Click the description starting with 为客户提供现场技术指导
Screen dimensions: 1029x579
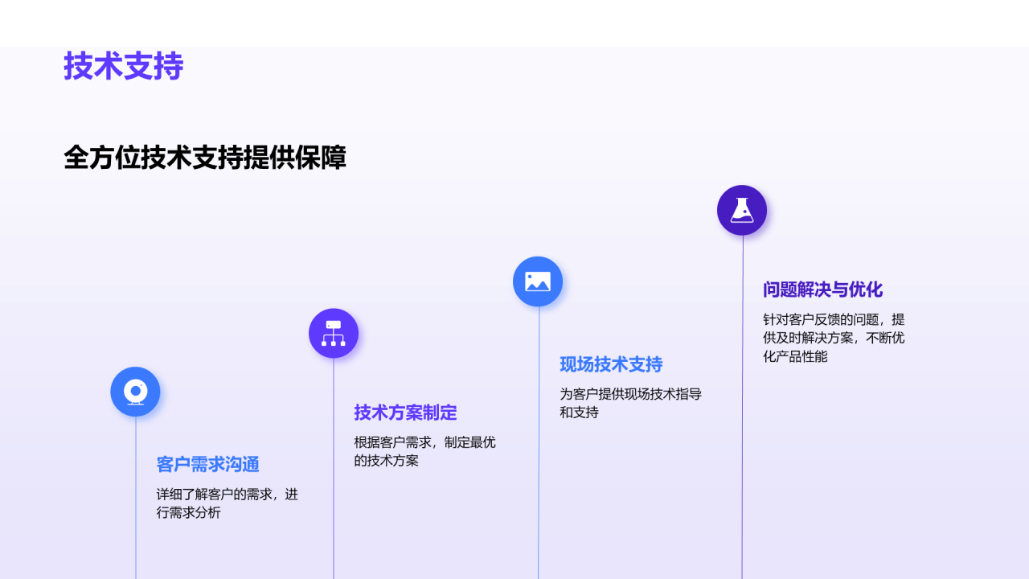tap(631, 403)
